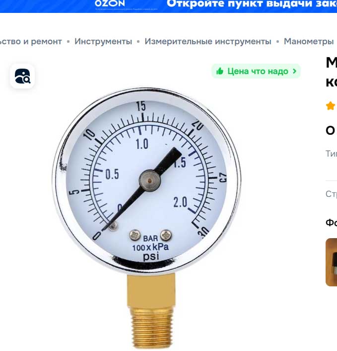337x351 pixels.
Task: Open the 'Манометры' breadcrumb category
Action: (x=309, y=41)
